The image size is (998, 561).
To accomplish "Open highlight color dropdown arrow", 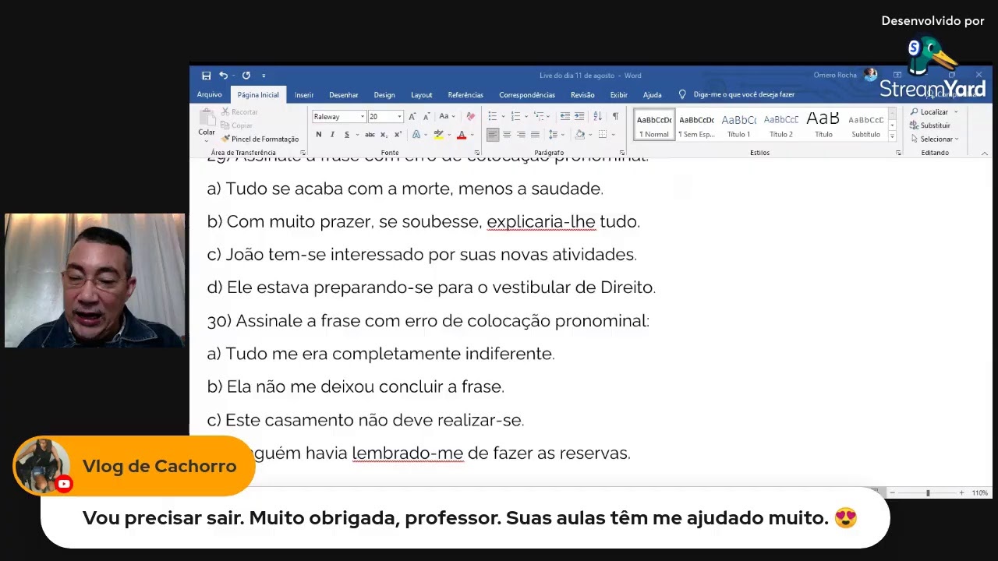I will [449, 135].
